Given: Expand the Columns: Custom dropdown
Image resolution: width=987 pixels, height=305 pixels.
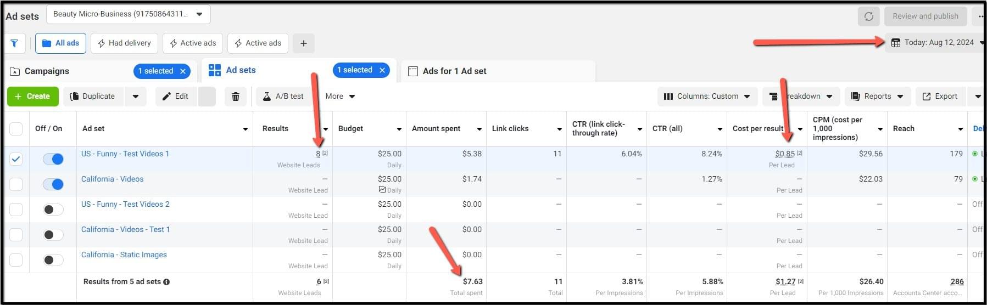Looking at the screenshot, I should pos(707,97).
